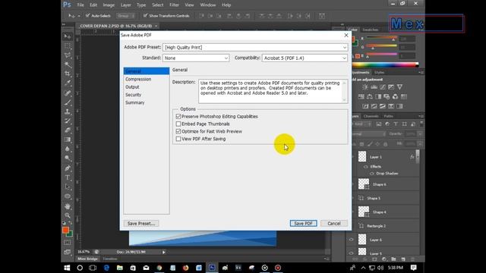Select the Magic Wand tool

tap(68, 64)
